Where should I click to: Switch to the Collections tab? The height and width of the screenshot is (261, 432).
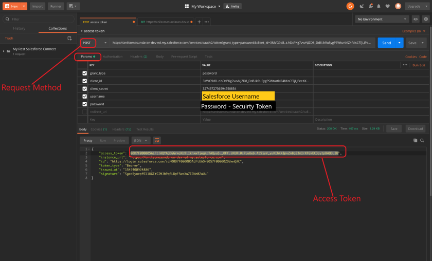click(58, 28)
